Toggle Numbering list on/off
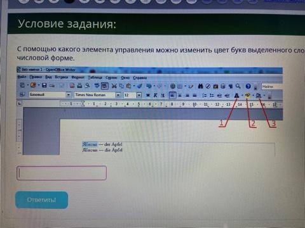305x228 pixels. [x=204, y=96]
